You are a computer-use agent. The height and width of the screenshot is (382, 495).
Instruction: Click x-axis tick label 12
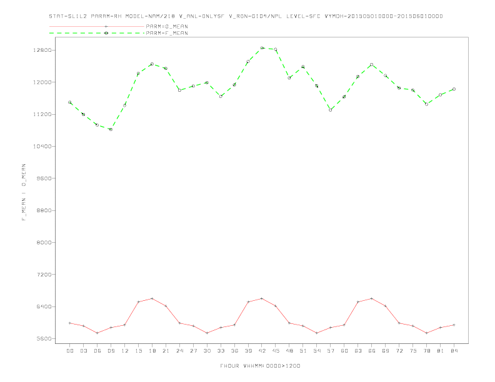[x=125, y=351]
